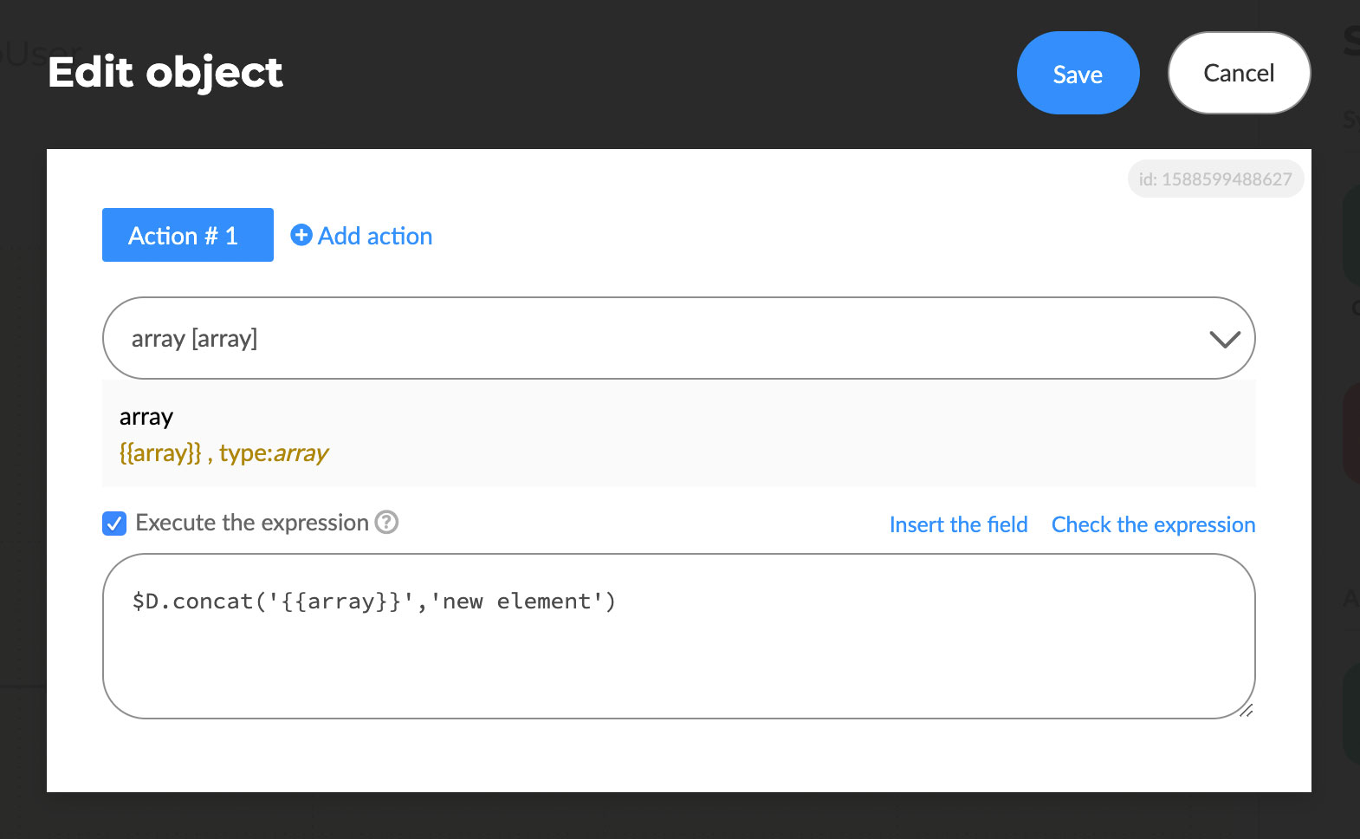Click the question mark help icon
This screenshot has width=1360, height=839.
click(x=386, y=523)
